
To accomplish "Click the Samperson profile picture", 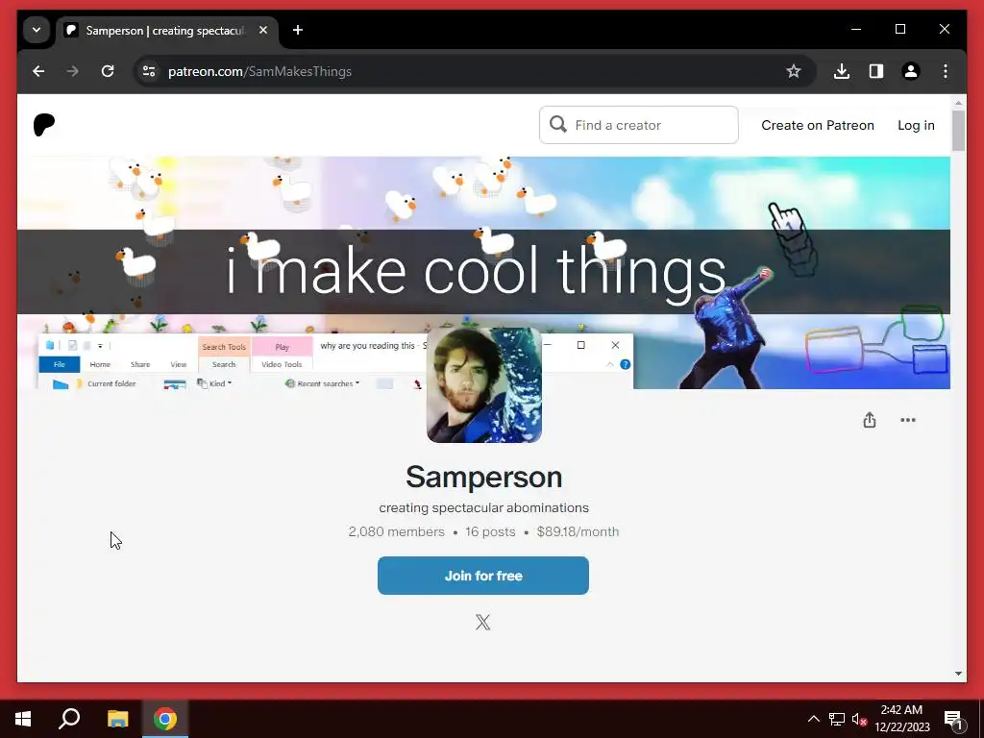I will point(484,385).
